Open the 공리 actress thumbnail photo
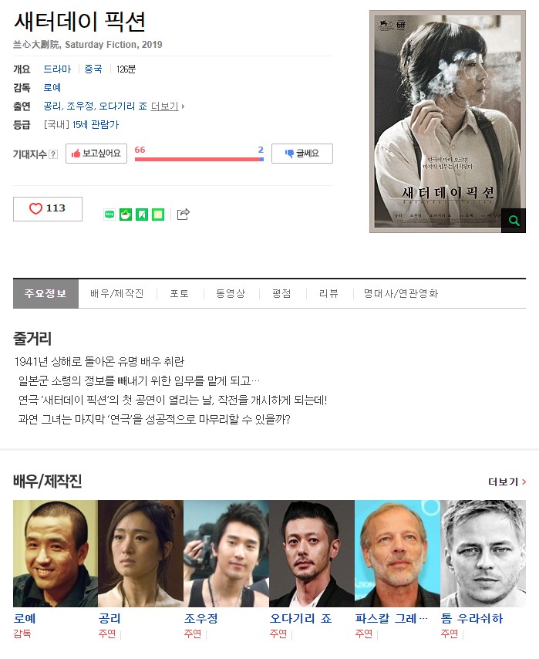This screenshot has width=539, height=659. 141,553
